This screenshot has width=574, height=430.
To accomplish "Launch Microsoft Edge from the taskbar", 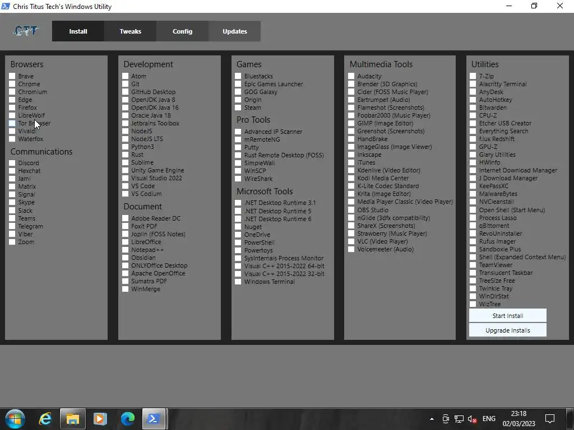I will click(x=127, y=419).
